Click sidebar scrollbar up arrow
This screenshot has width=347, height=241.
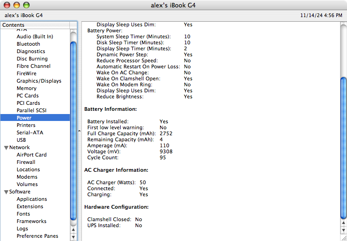pos(73,230)
